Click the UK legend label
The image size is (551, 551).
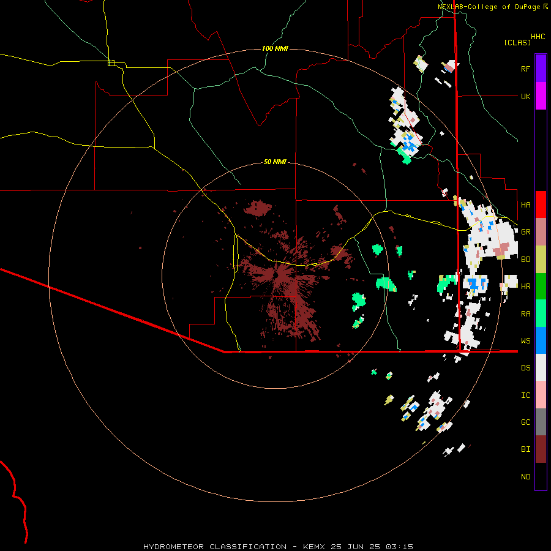(525, 96)
